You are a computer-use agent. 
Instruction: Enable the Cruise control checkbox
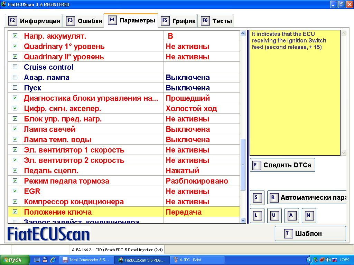point(15,67)
